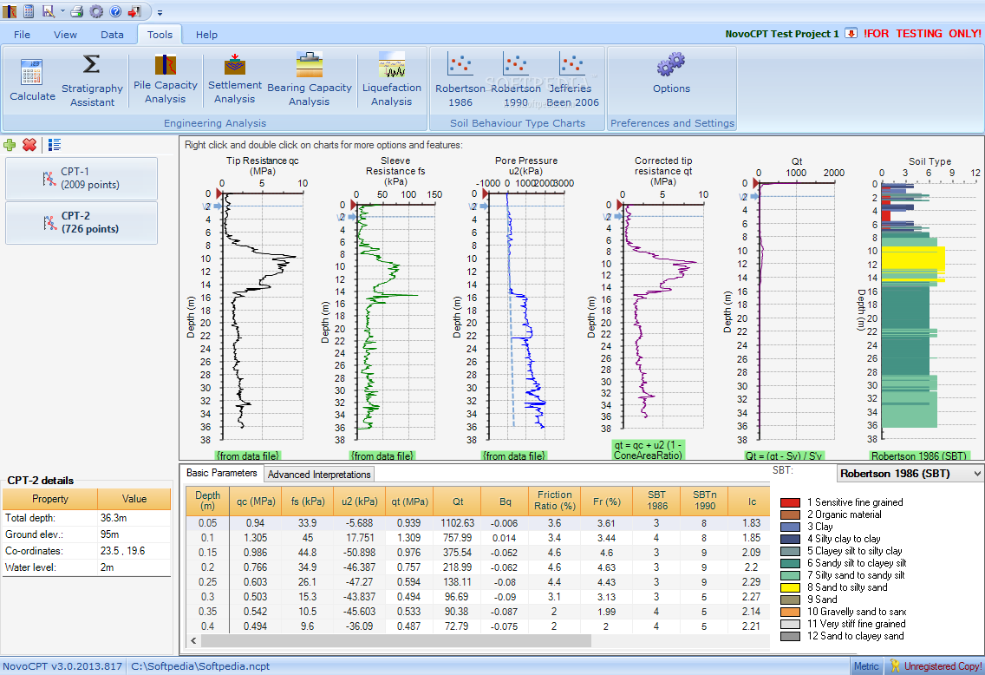Click the green Sandy silt to clayey silt swatch
985x675 pixels.
point(790,564)
